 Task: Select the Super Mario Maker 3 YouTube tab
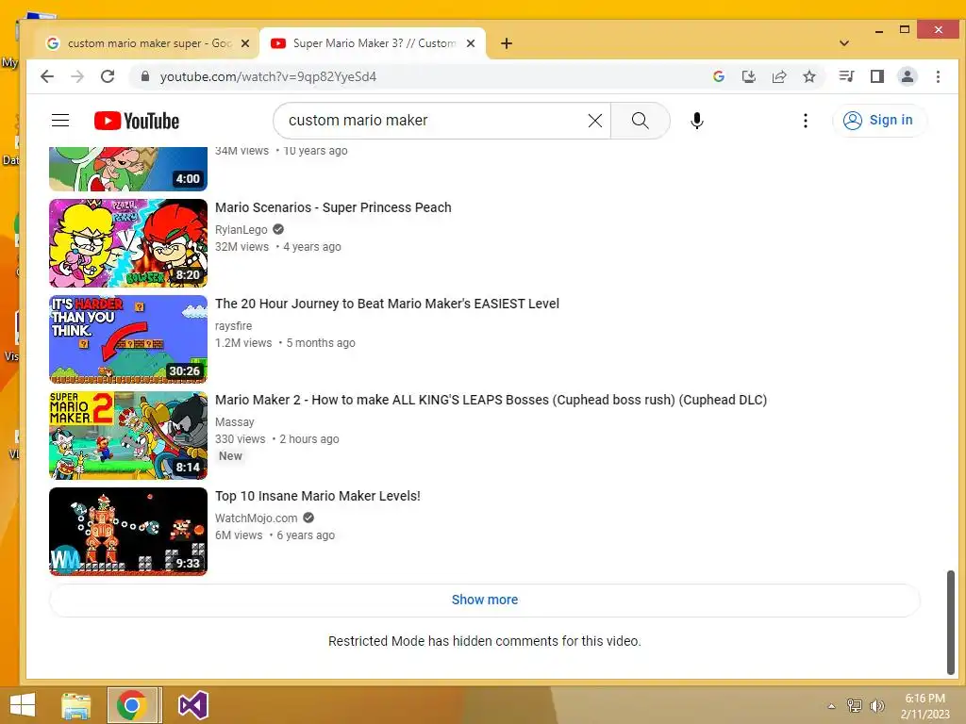(373, 43)
